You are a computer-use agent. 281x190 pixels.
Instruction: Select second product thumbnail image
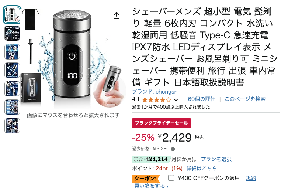coord(12,33)
